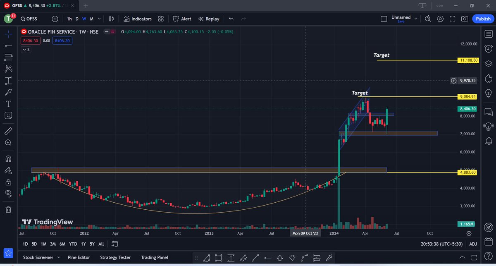
Task: Set date range to YTD
Action: (73, 244)
